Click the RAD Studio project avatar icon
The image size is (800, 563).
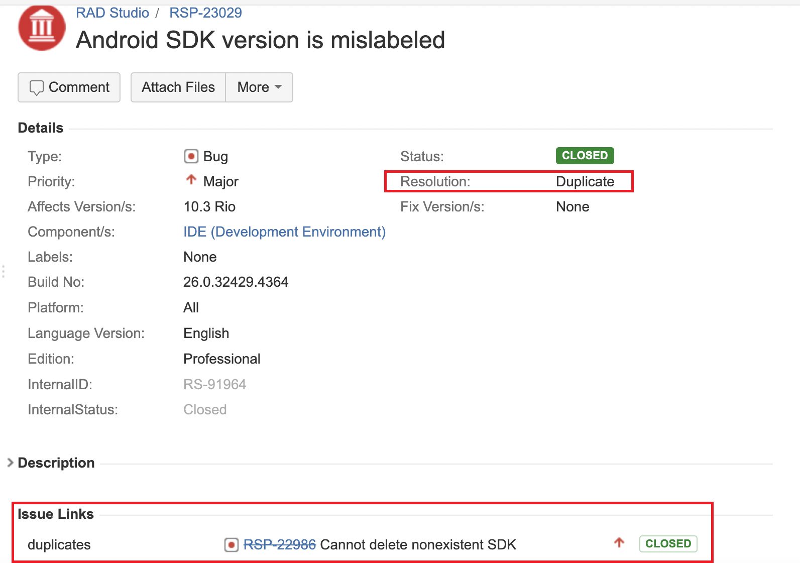pyautogui.click(x=42, y=28)
